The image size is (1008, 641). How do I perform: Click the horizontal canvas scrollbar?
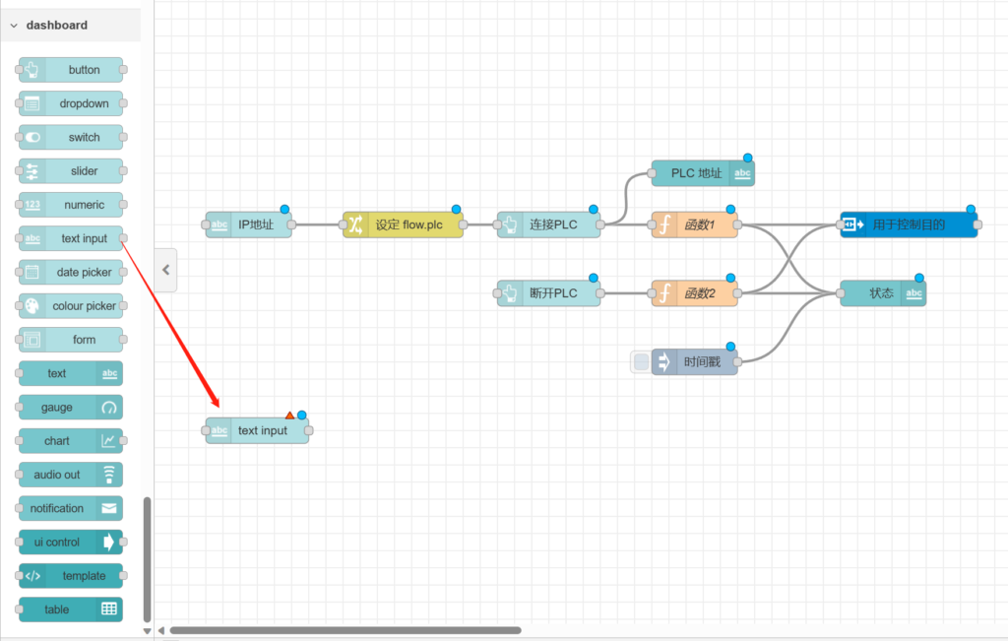345,630
